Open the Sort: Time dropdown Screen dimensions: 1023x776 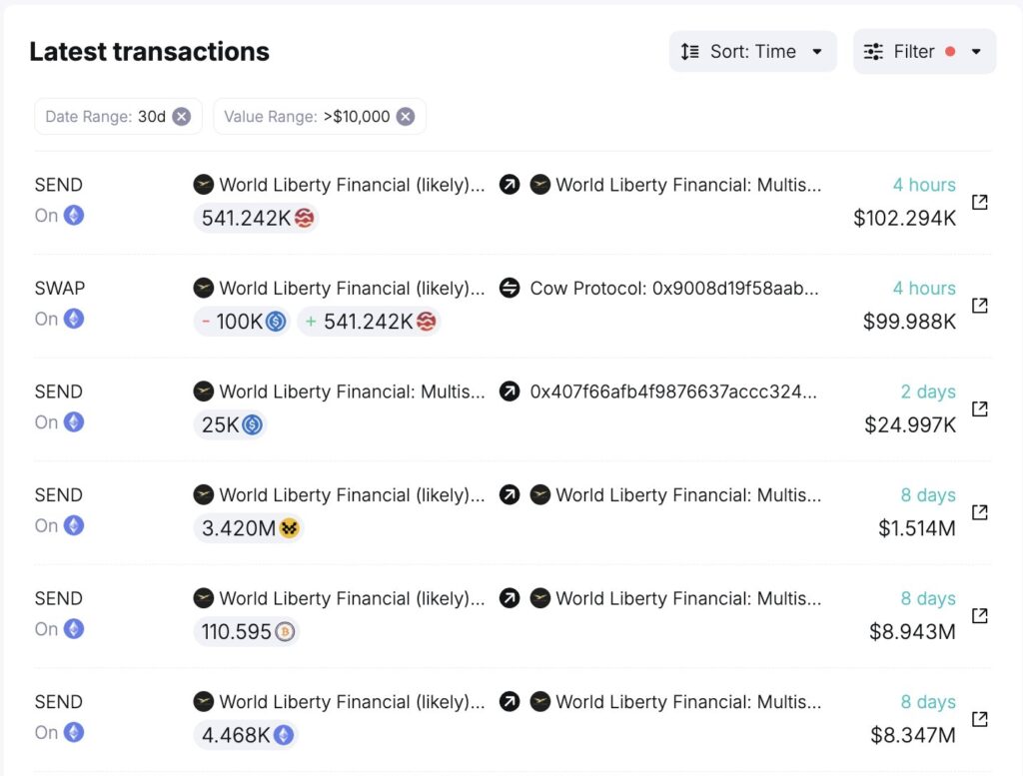click(x=752, y=52)
